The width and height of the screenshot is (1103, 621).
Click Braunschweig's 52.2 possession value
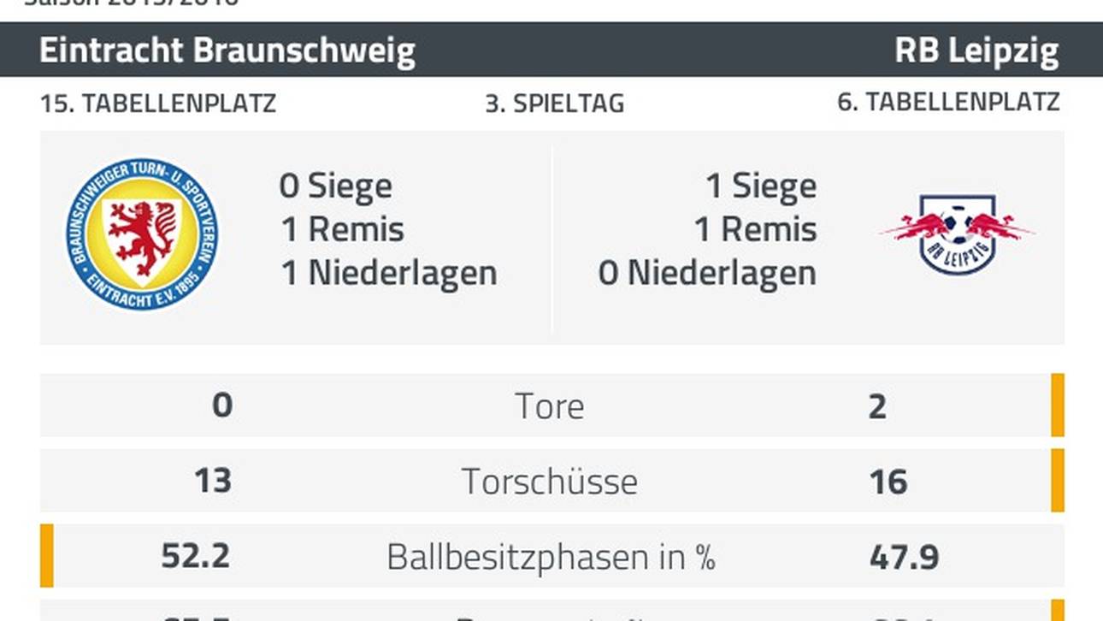(196, 557)
